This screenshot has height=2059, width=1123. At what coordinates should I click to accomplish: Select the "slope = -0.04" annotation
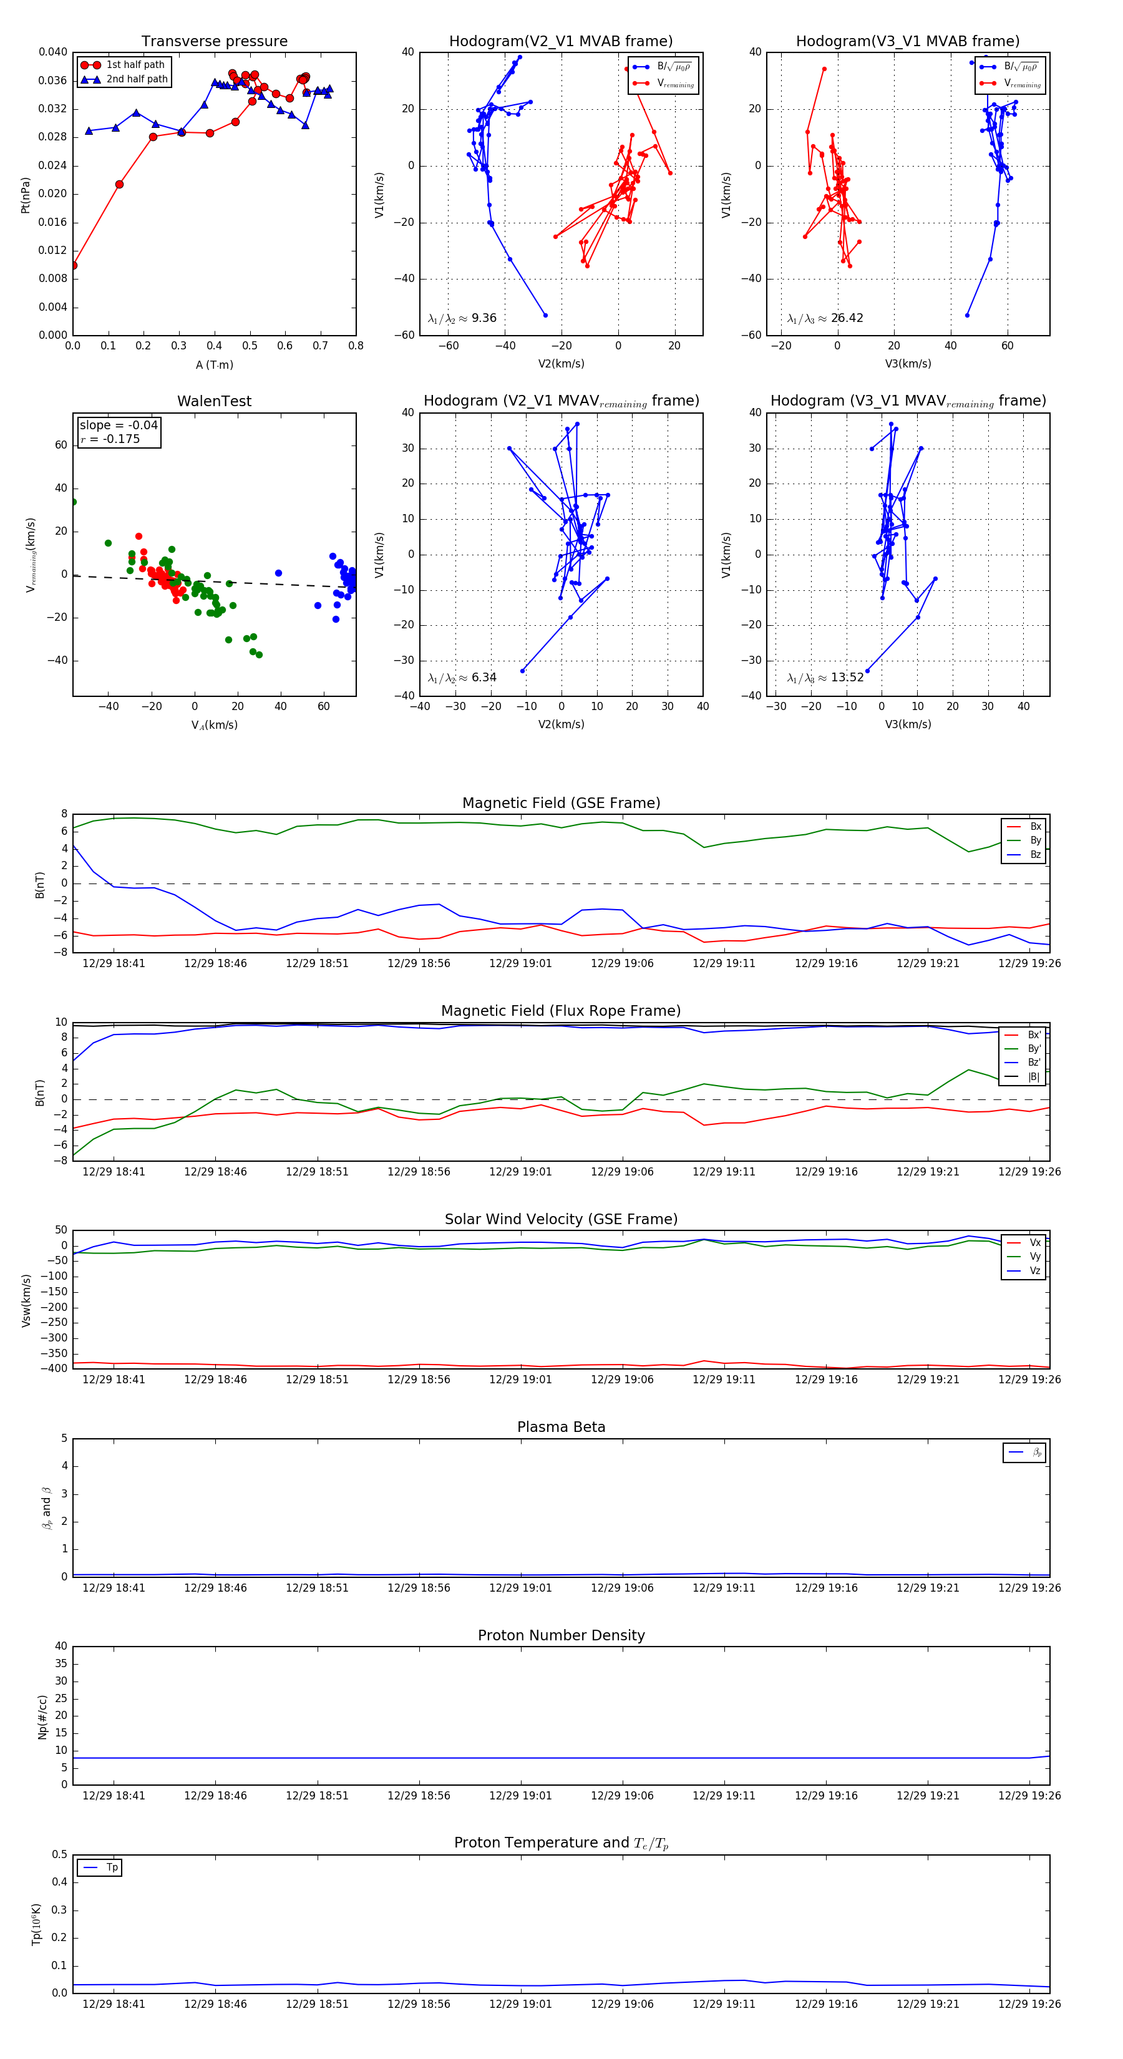point(119,426)
